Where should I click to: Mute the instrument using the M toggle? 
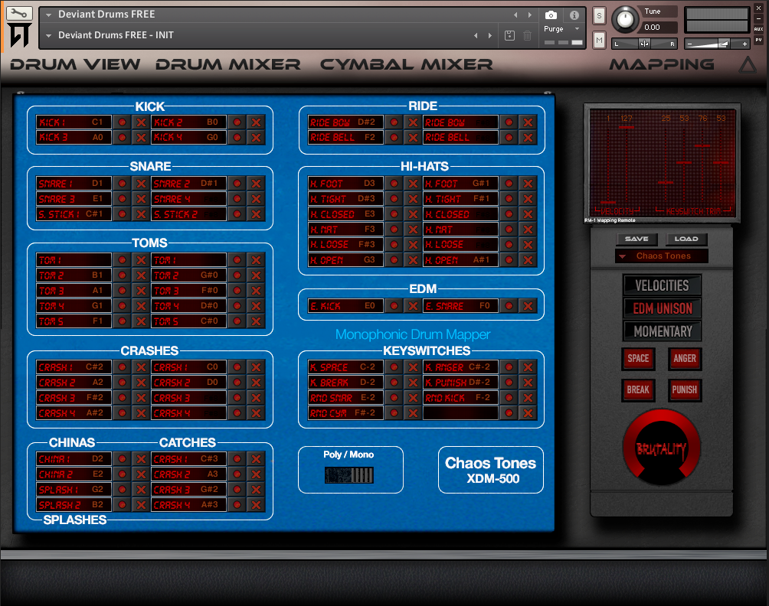598,39
